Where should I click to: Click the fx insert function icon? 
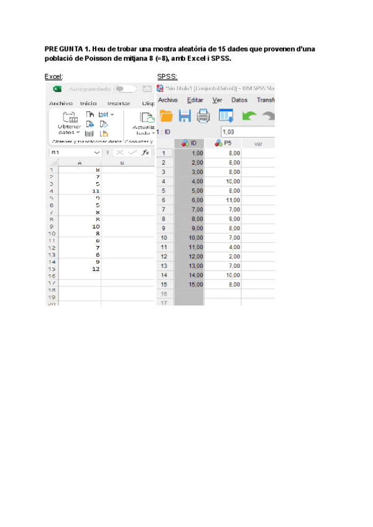click(145, 153)
